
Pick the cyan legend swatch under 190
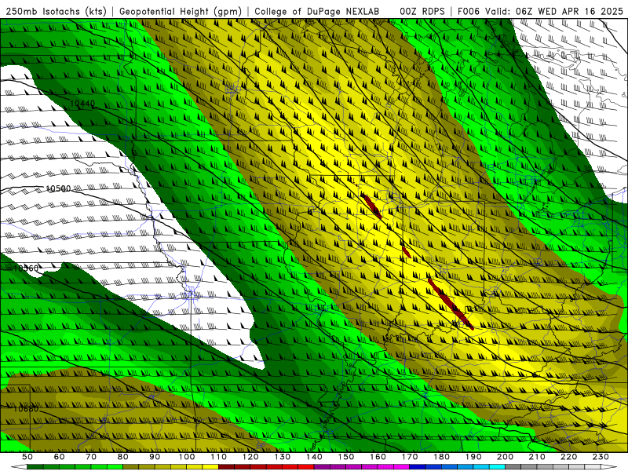coord(481,467)
